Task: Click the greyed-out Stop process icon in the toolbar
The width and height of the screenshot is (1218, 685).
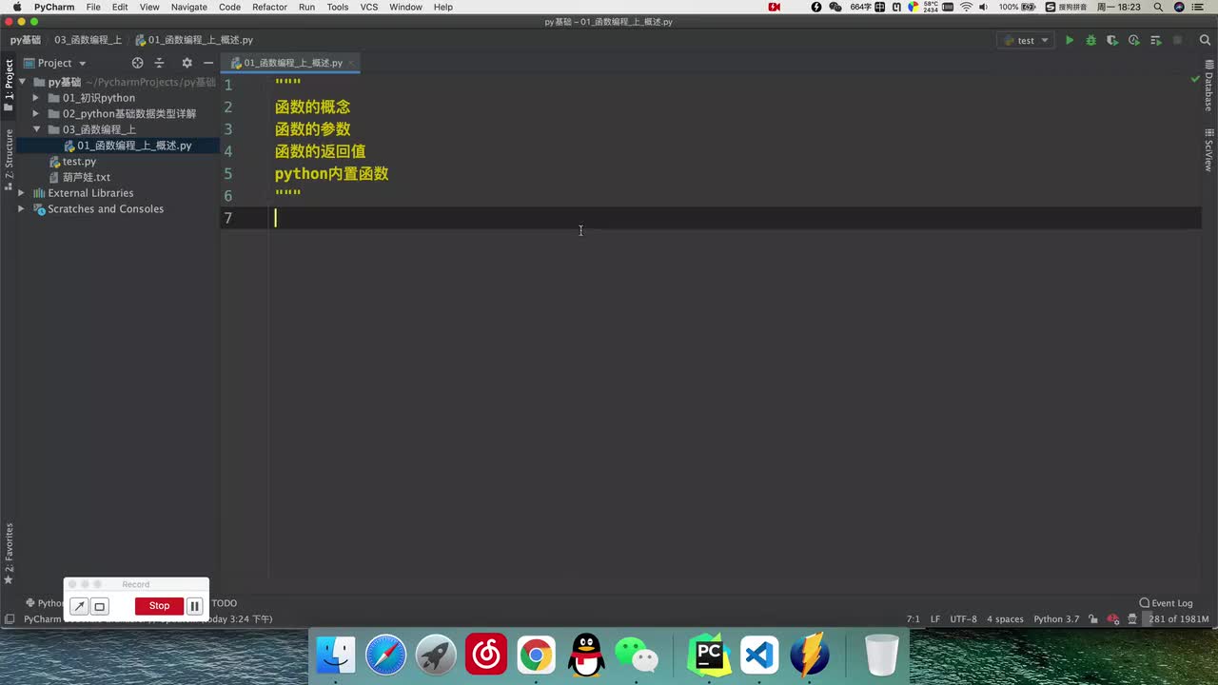Action: click(1177, 40)
